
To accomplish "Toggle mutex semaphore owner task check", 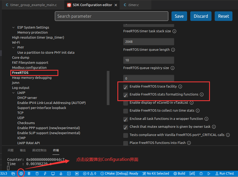I will pos(126,127).
